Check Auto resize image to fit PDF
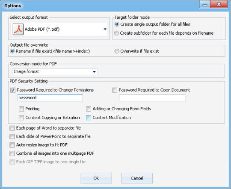This screenshot has width=231, height=189. coord(12,145)
